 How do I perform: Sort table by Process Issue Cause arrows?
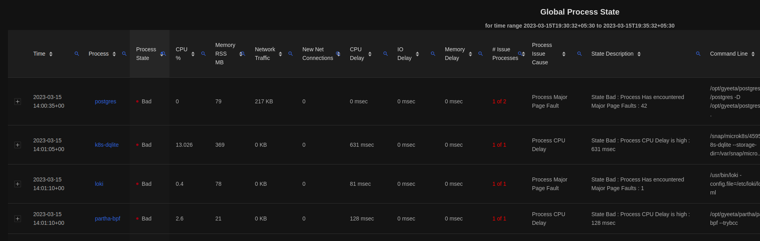pyautogui.click(x=564, y=54)
